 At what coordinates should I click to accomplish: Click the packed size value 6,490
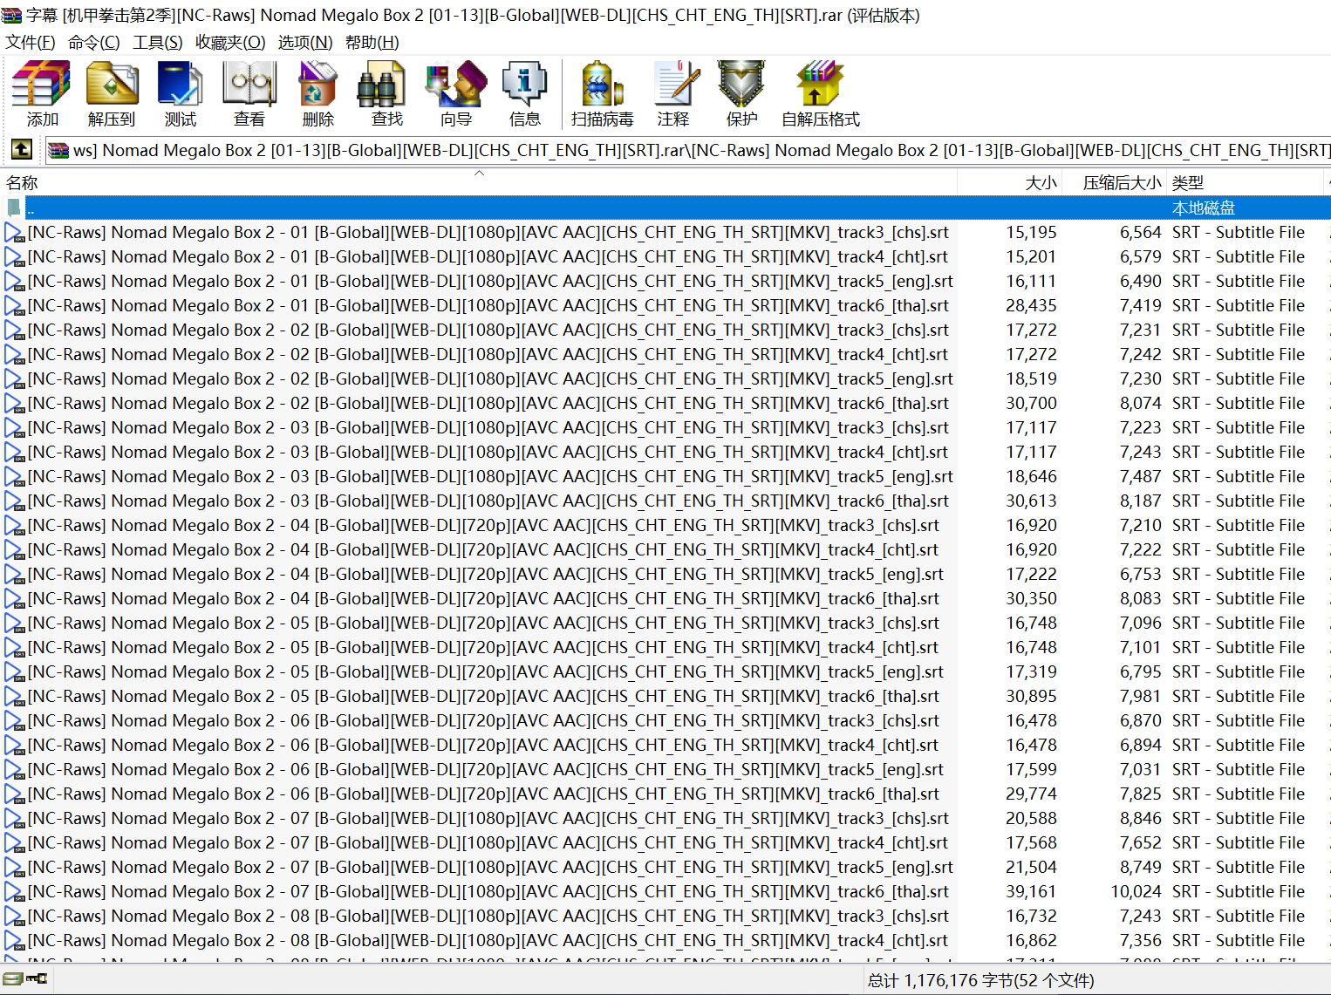pos(1141,281)
